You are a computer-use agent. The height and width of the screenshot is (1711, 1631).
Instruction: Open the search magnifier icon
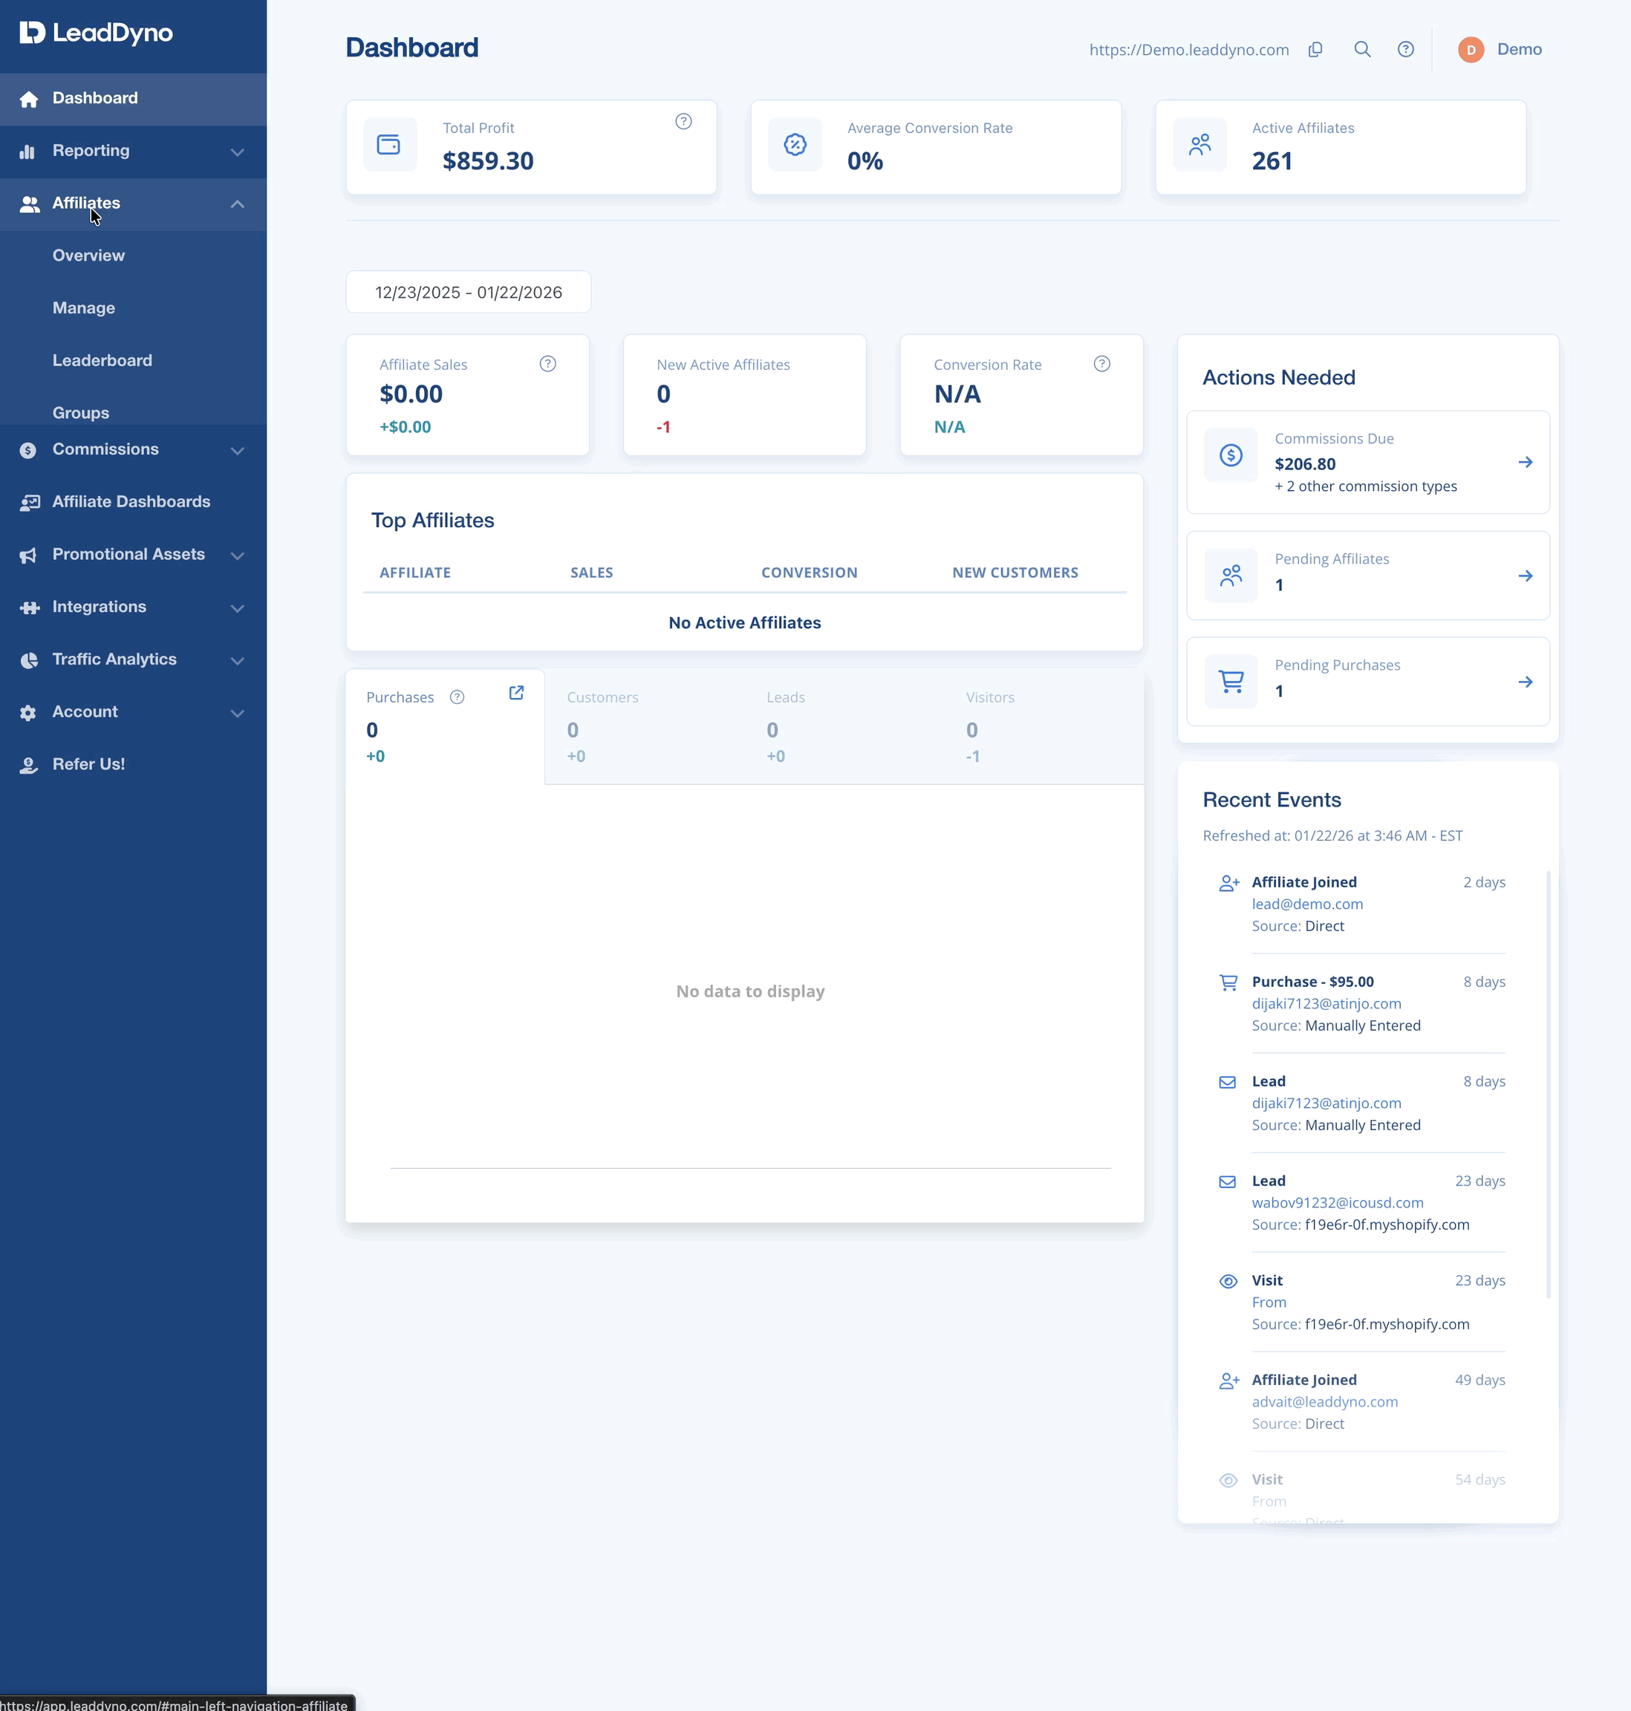click(1362, 50)
